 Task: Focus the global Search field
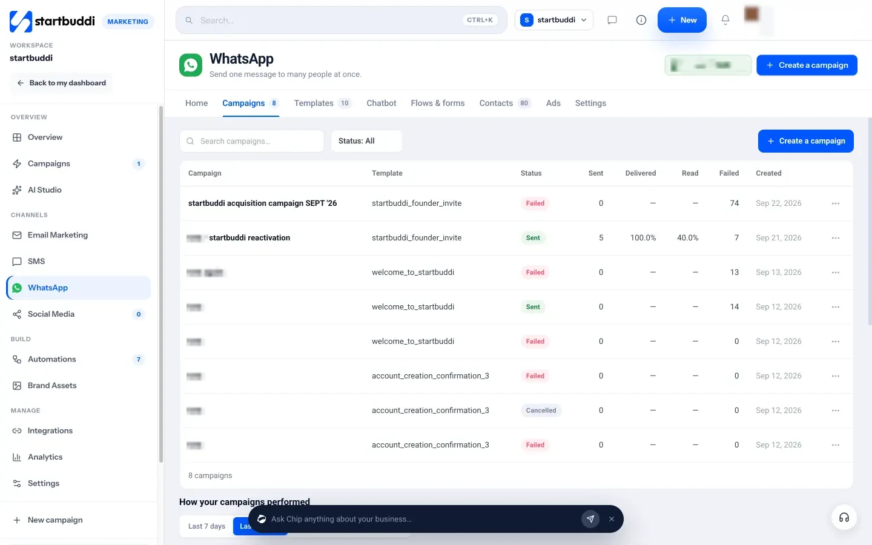tap(342, 20)
